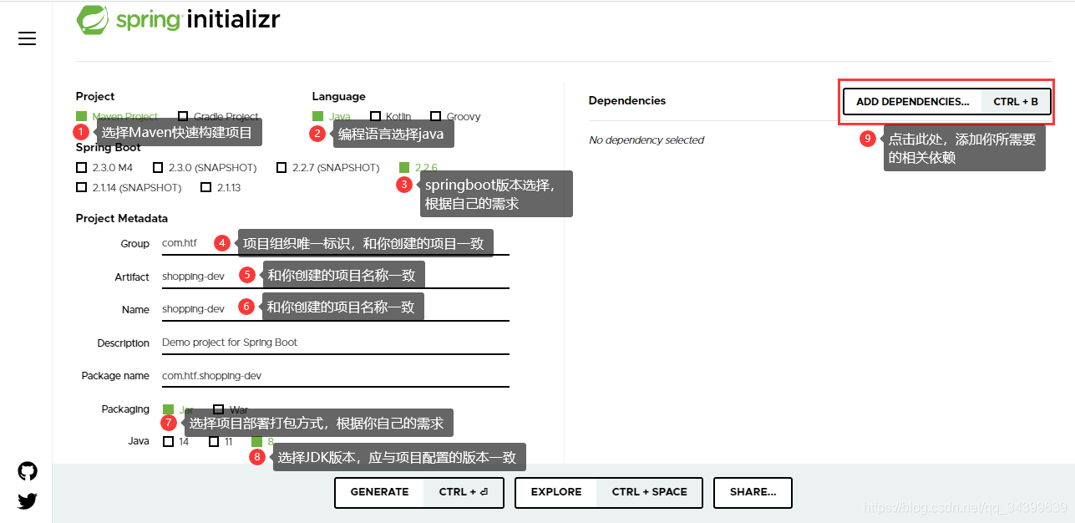This screenshot has width=1075, height=523.
Task: Edit the Group field com.htf
Action: point(334,244)
